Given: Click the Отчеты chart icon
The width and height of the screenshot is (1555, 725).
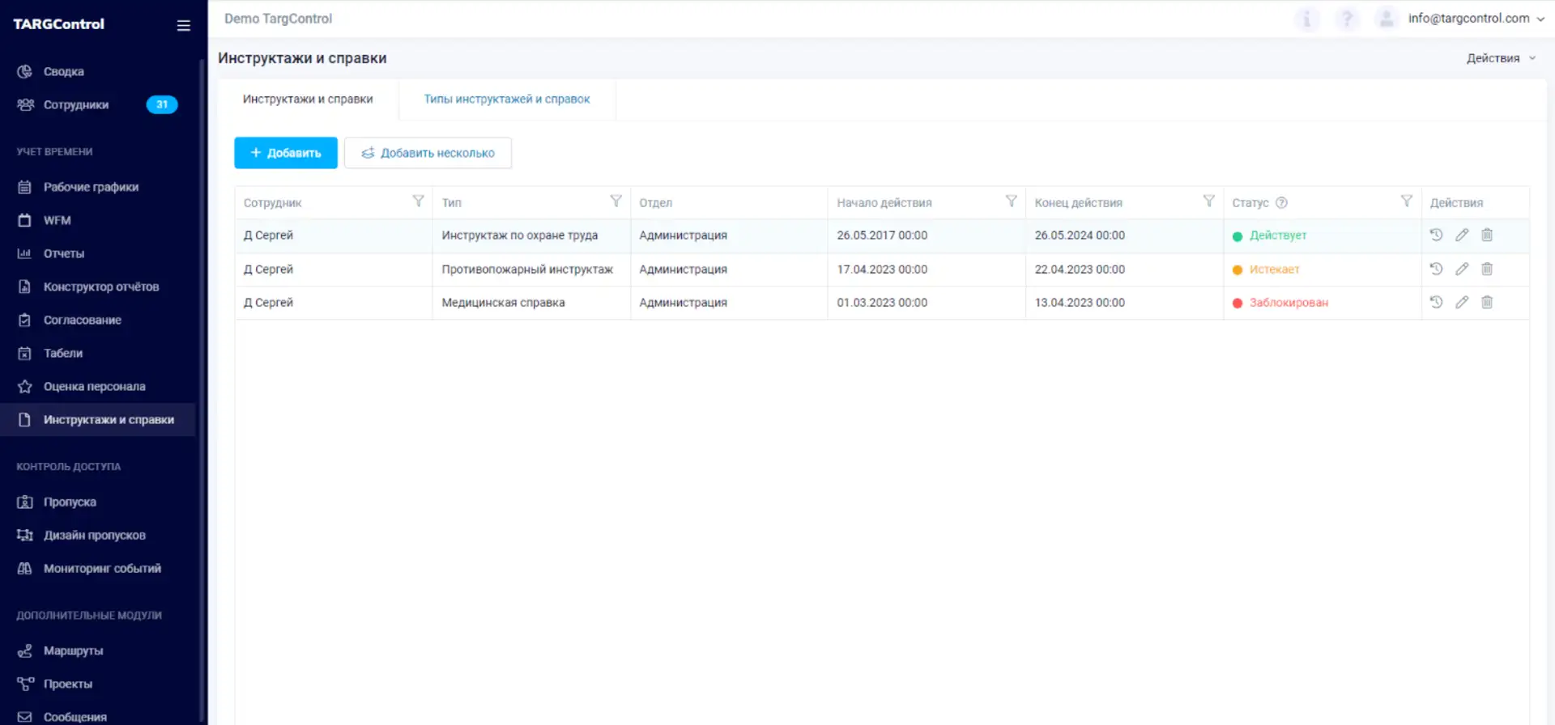Looking at the screenshot, I should (x=25, y=253).
